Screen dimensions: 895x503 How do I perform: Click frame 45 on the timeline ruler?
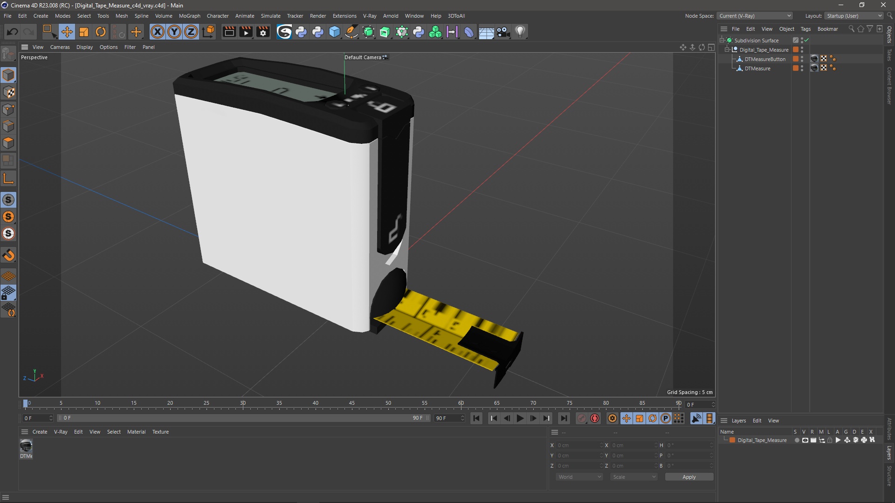click(352, 403)
